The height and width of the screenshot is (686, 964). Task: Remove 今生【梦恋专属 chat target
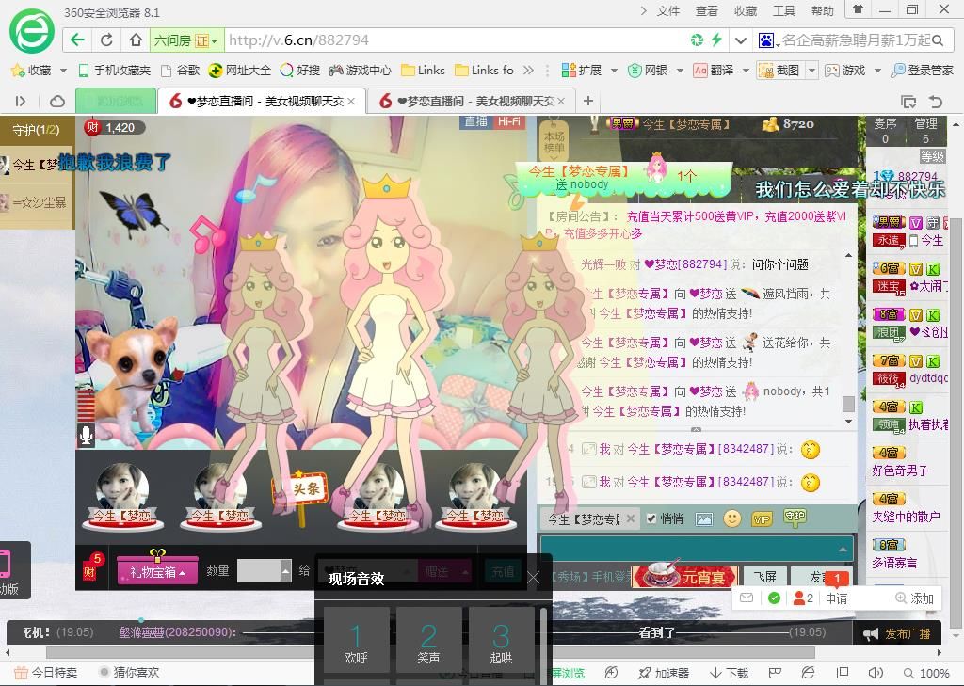pos(631,518)
